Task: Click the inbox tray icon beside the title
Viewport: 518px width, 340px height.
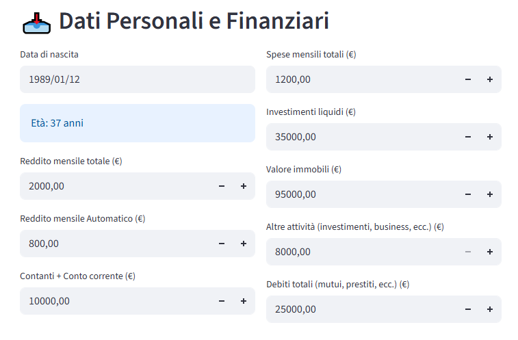Action: (x=37, y=23)
